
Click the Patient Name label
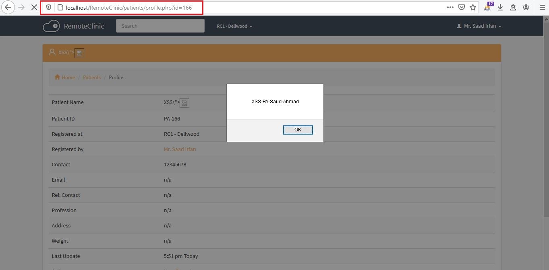pyautogui.click(x=68, y=102)
